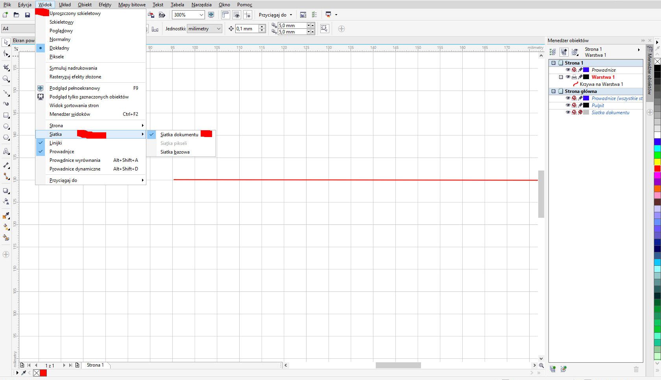Click the Show rulers toolbar icon
Viewport: 661px width, 380px height.
[x=225, y=15]
